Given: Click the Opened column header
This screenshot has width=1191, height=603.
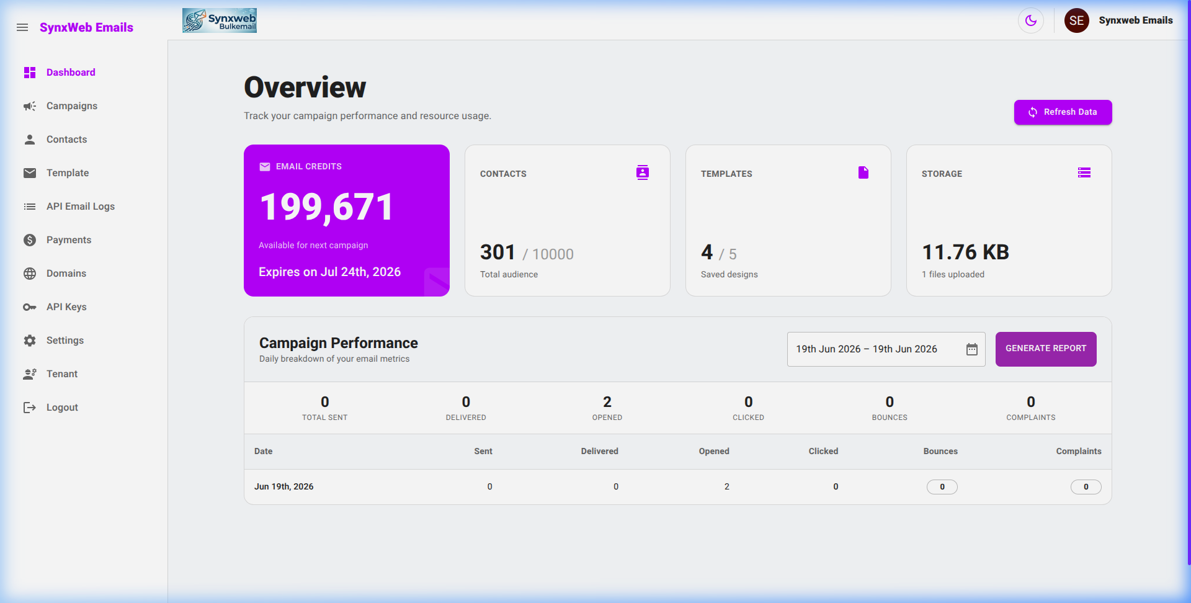Looking at the screenshot, I should pyautogui.click(x=714, y=452).
